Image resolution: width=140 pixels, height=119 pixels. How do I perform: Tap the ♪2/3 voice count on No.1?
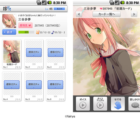[18, 67]
